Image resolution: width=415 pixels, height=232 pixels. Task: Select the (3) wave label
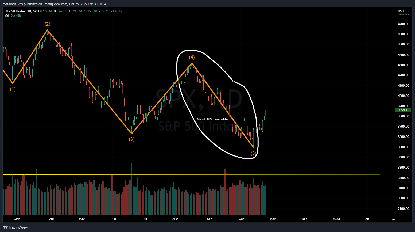(x=132, y=139)
